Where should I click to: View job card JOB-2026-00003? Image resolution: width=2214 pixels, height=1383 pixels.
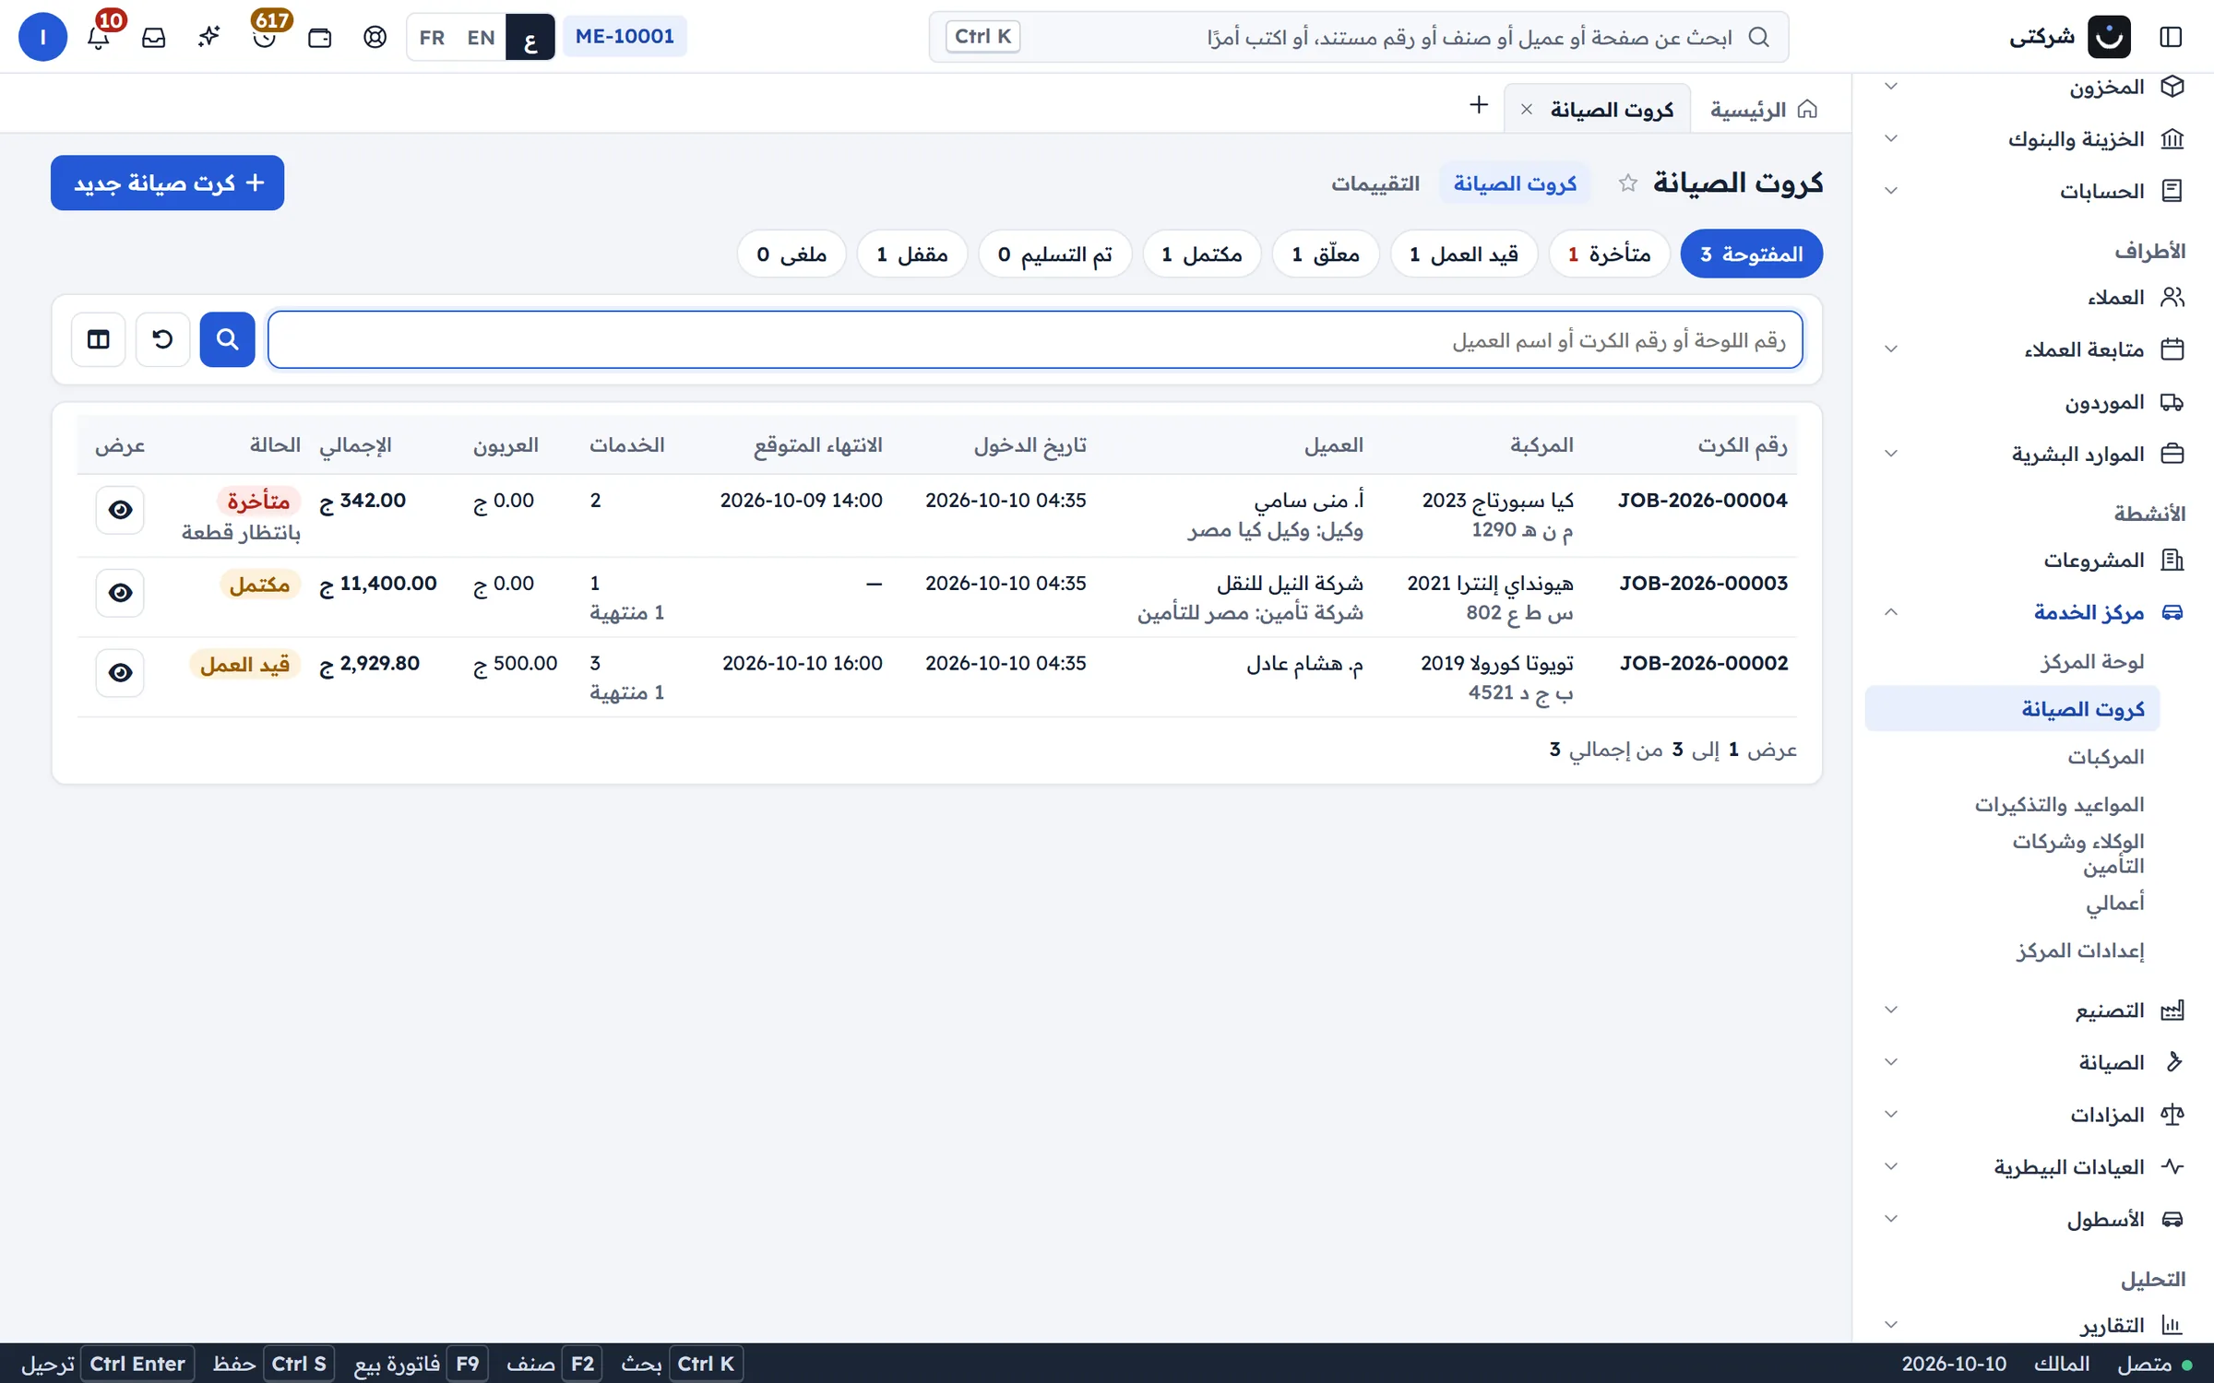120,593
